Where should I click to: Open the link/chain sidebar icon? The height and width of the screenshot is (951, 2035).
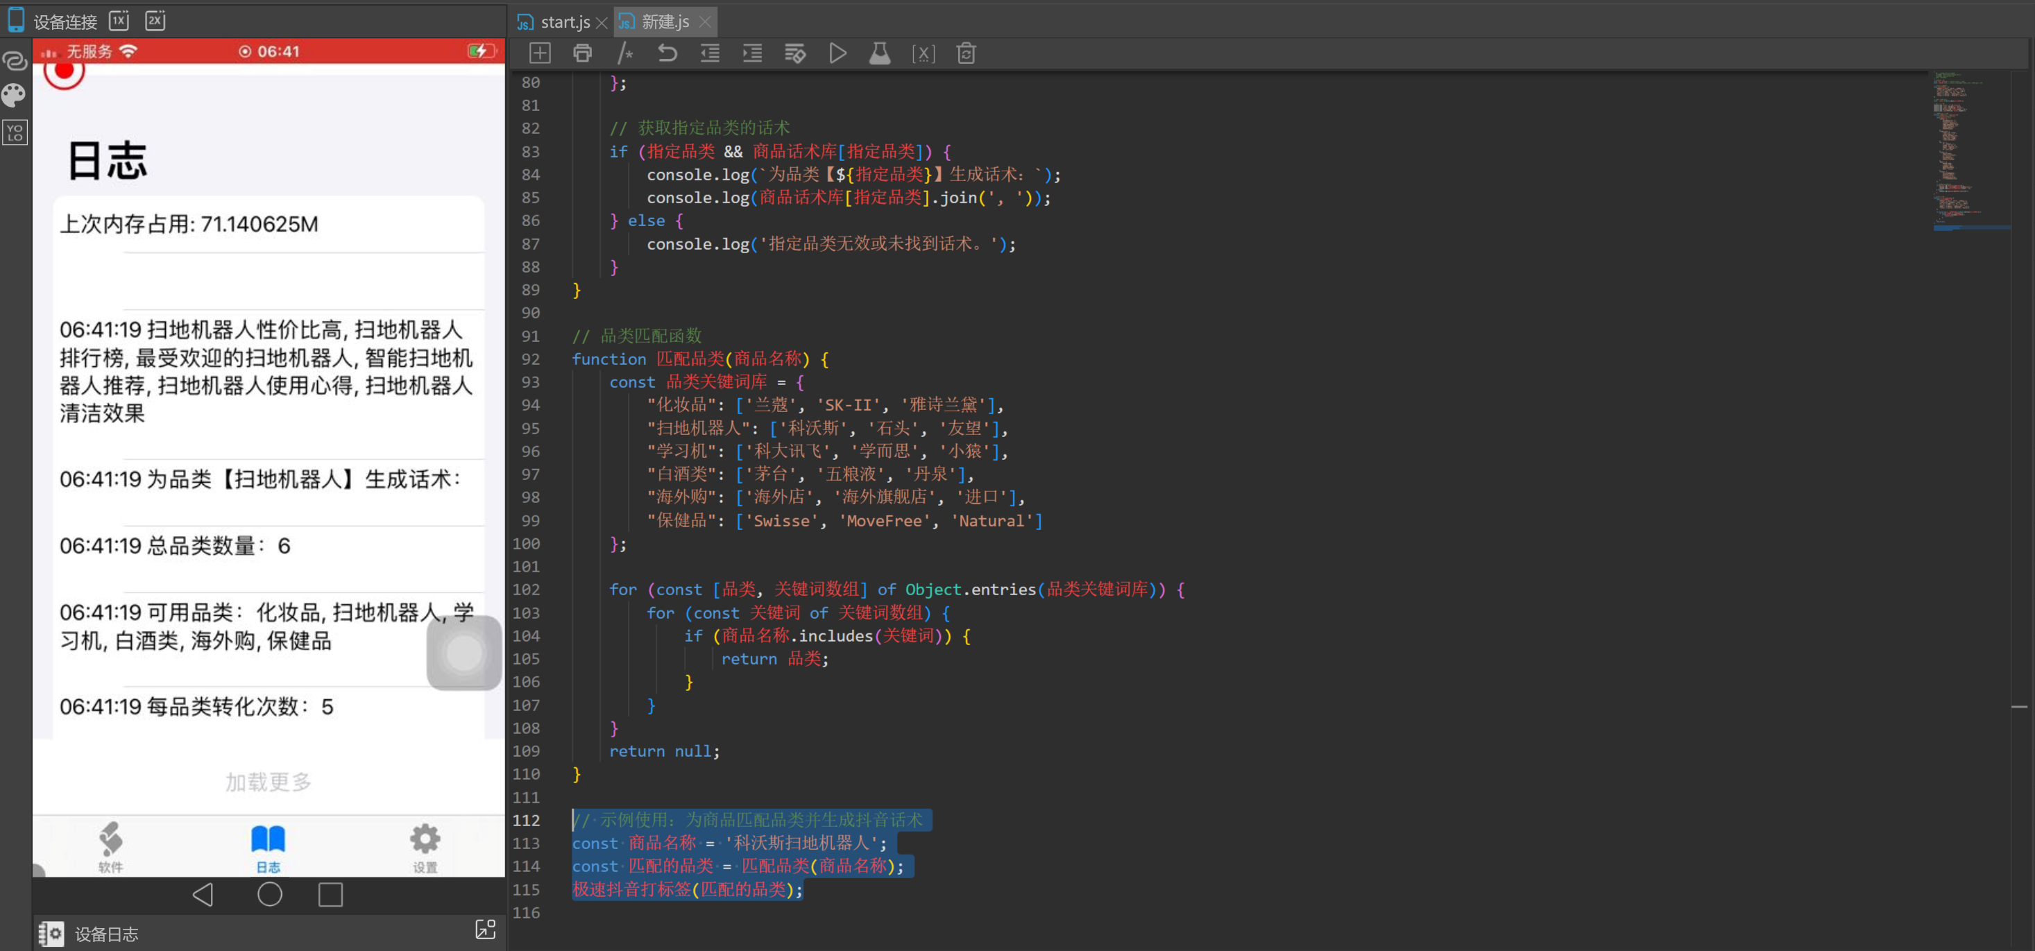click(x=15, y=60)
